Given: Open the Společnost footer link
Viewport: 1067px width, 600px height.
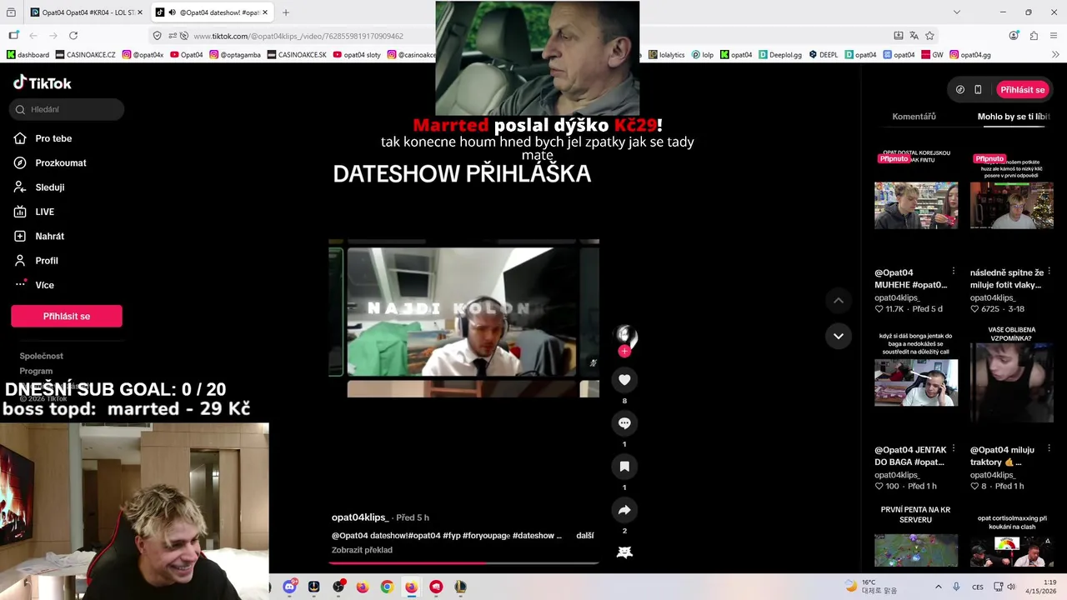Looking at the screenshot, I should pyautogui.click(x=42, y=356).
